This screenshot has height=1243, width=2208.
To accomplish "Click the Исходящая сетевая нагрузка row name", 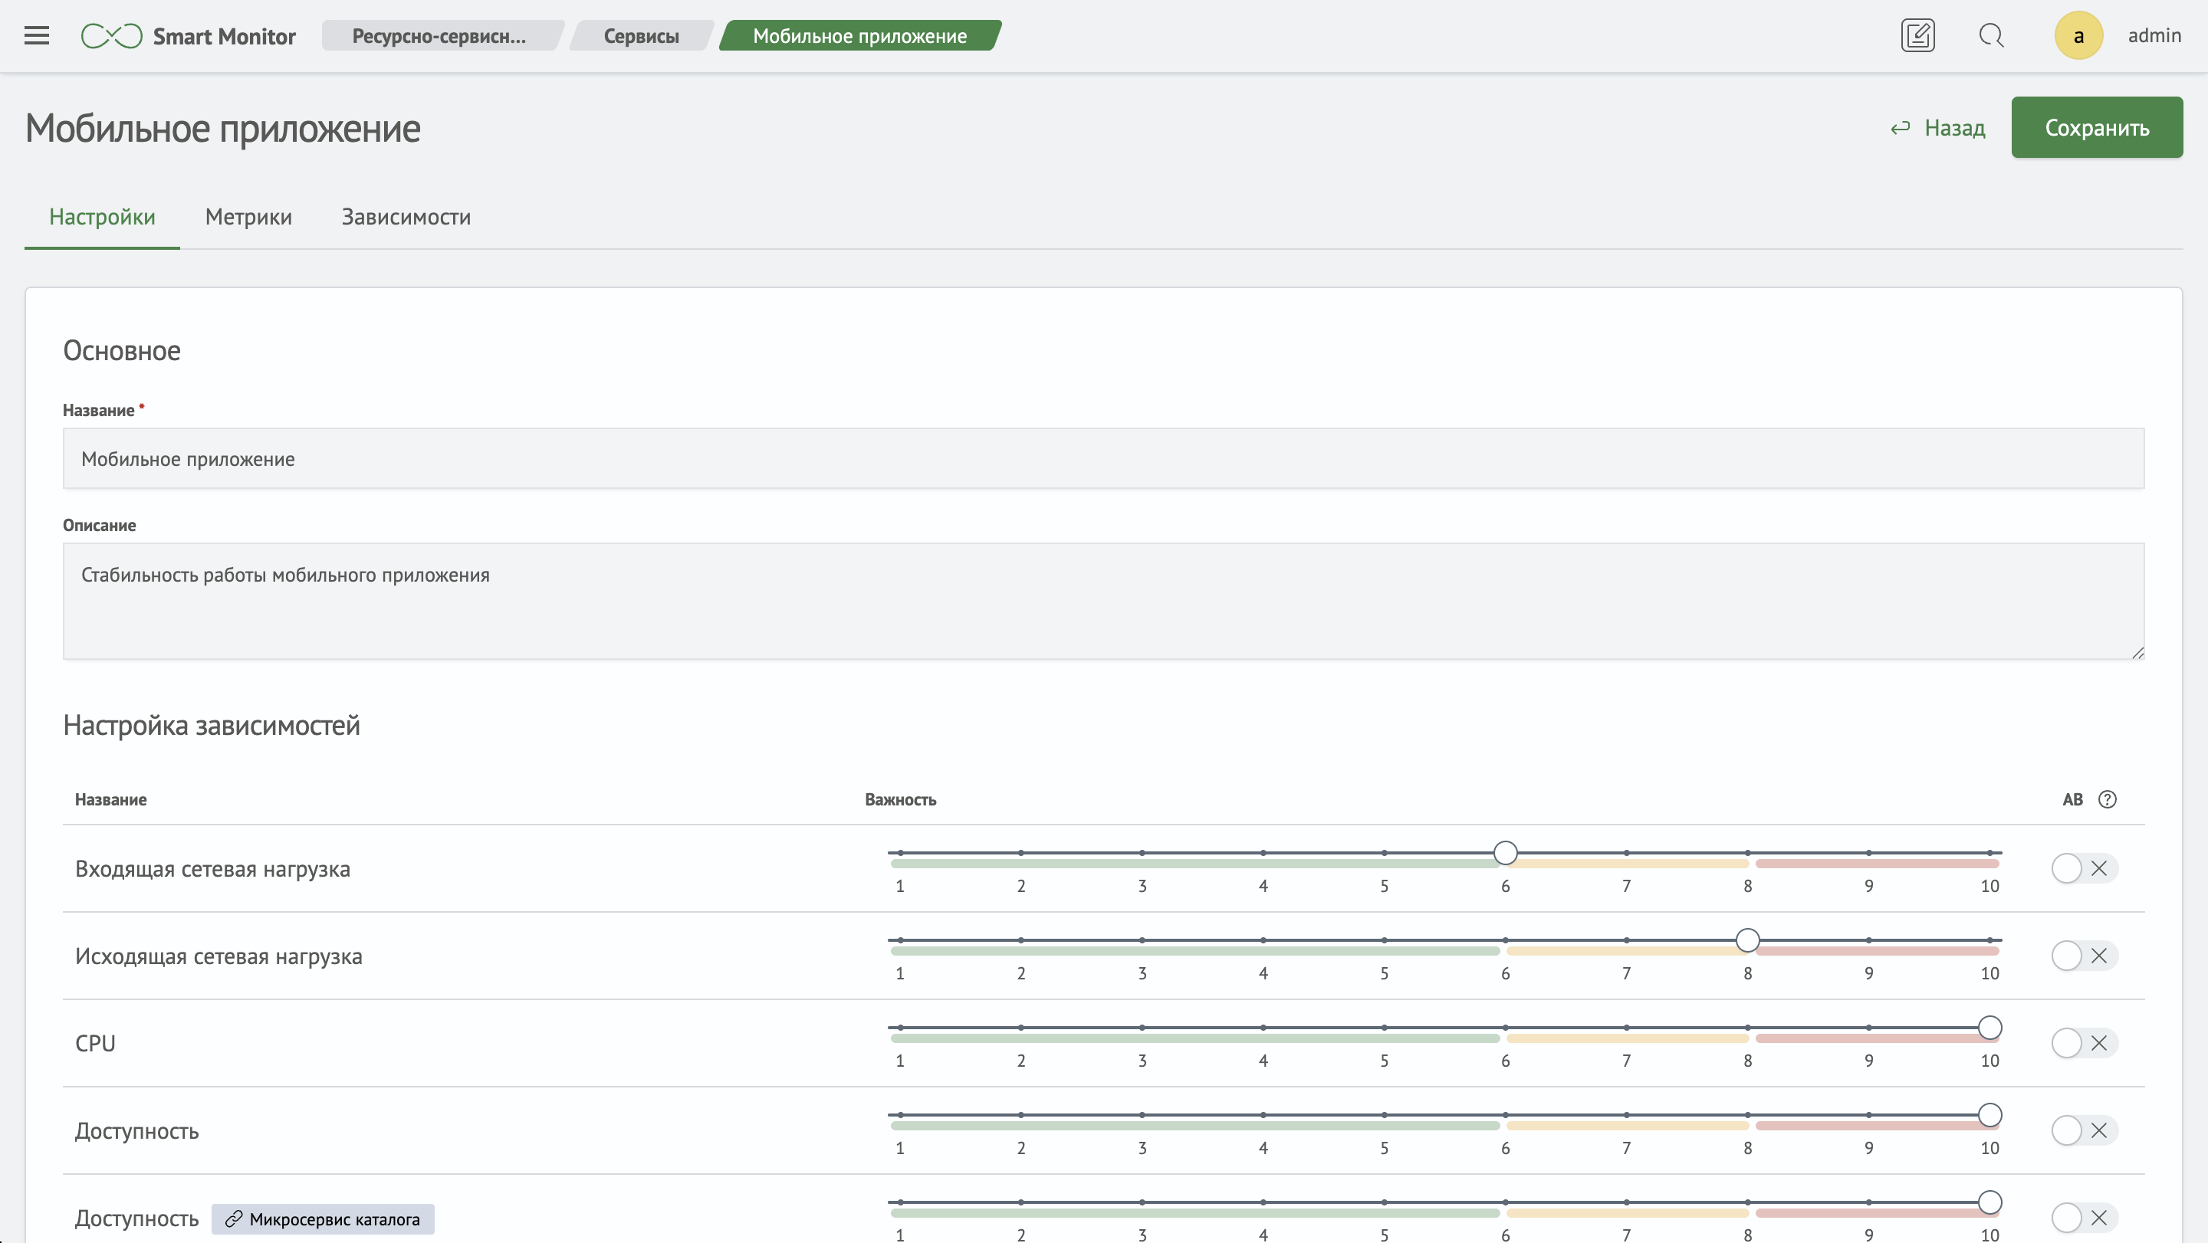I will click(x=219, y=956).
